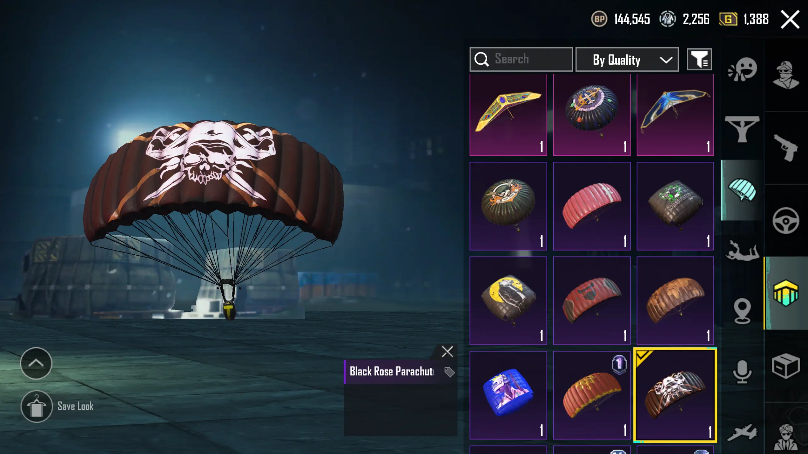Switch to the weapons pistol tab

point(786,148)
